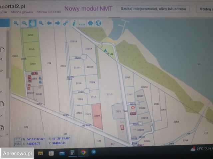Screen dimensions: 213x159
Task: Select parcel 224 on the map
Action: [x=49, y=63]
